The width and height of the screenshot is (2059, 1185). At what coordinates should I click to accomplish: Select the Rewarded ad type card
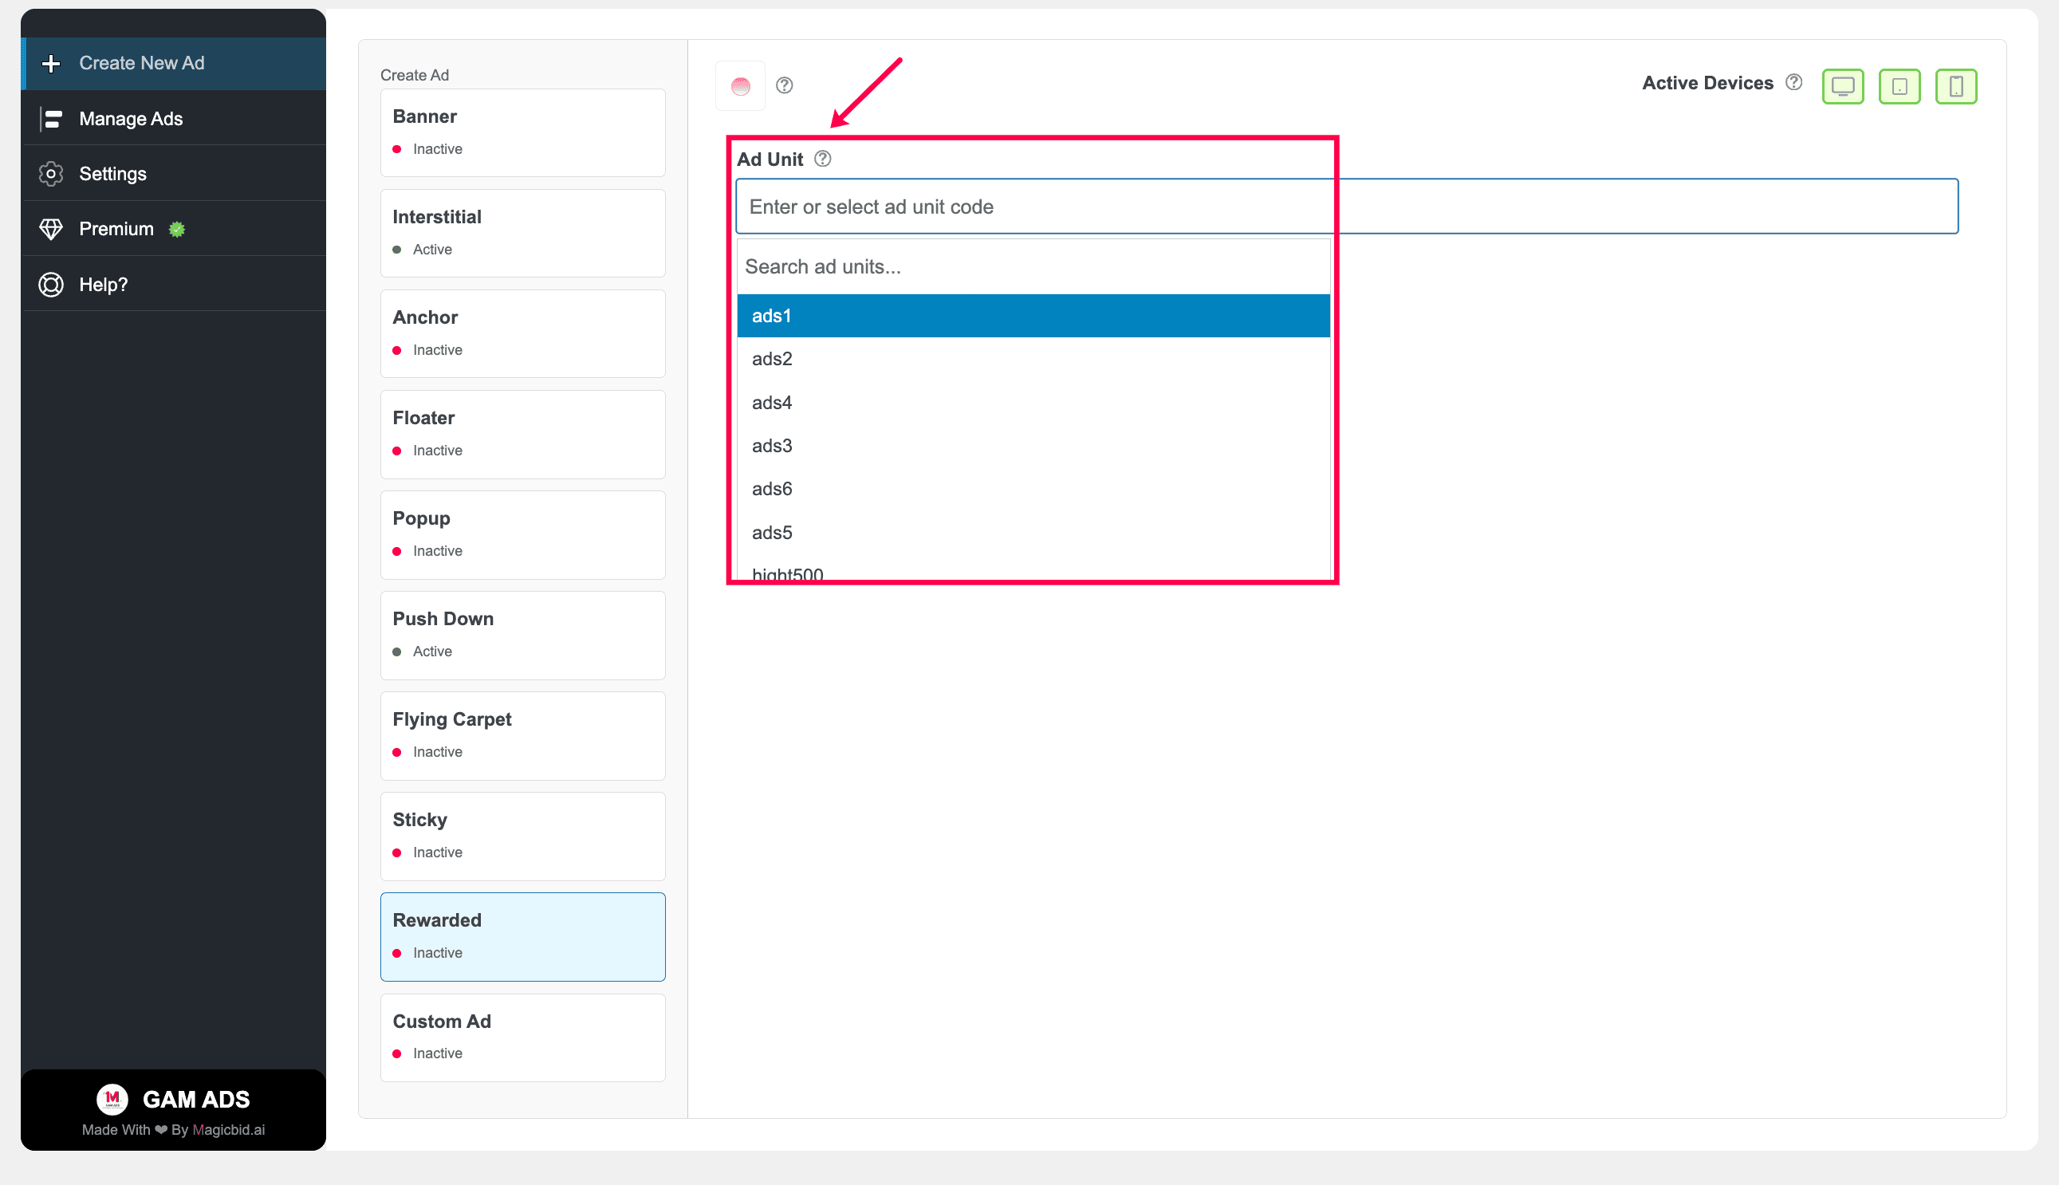[522, 937]
